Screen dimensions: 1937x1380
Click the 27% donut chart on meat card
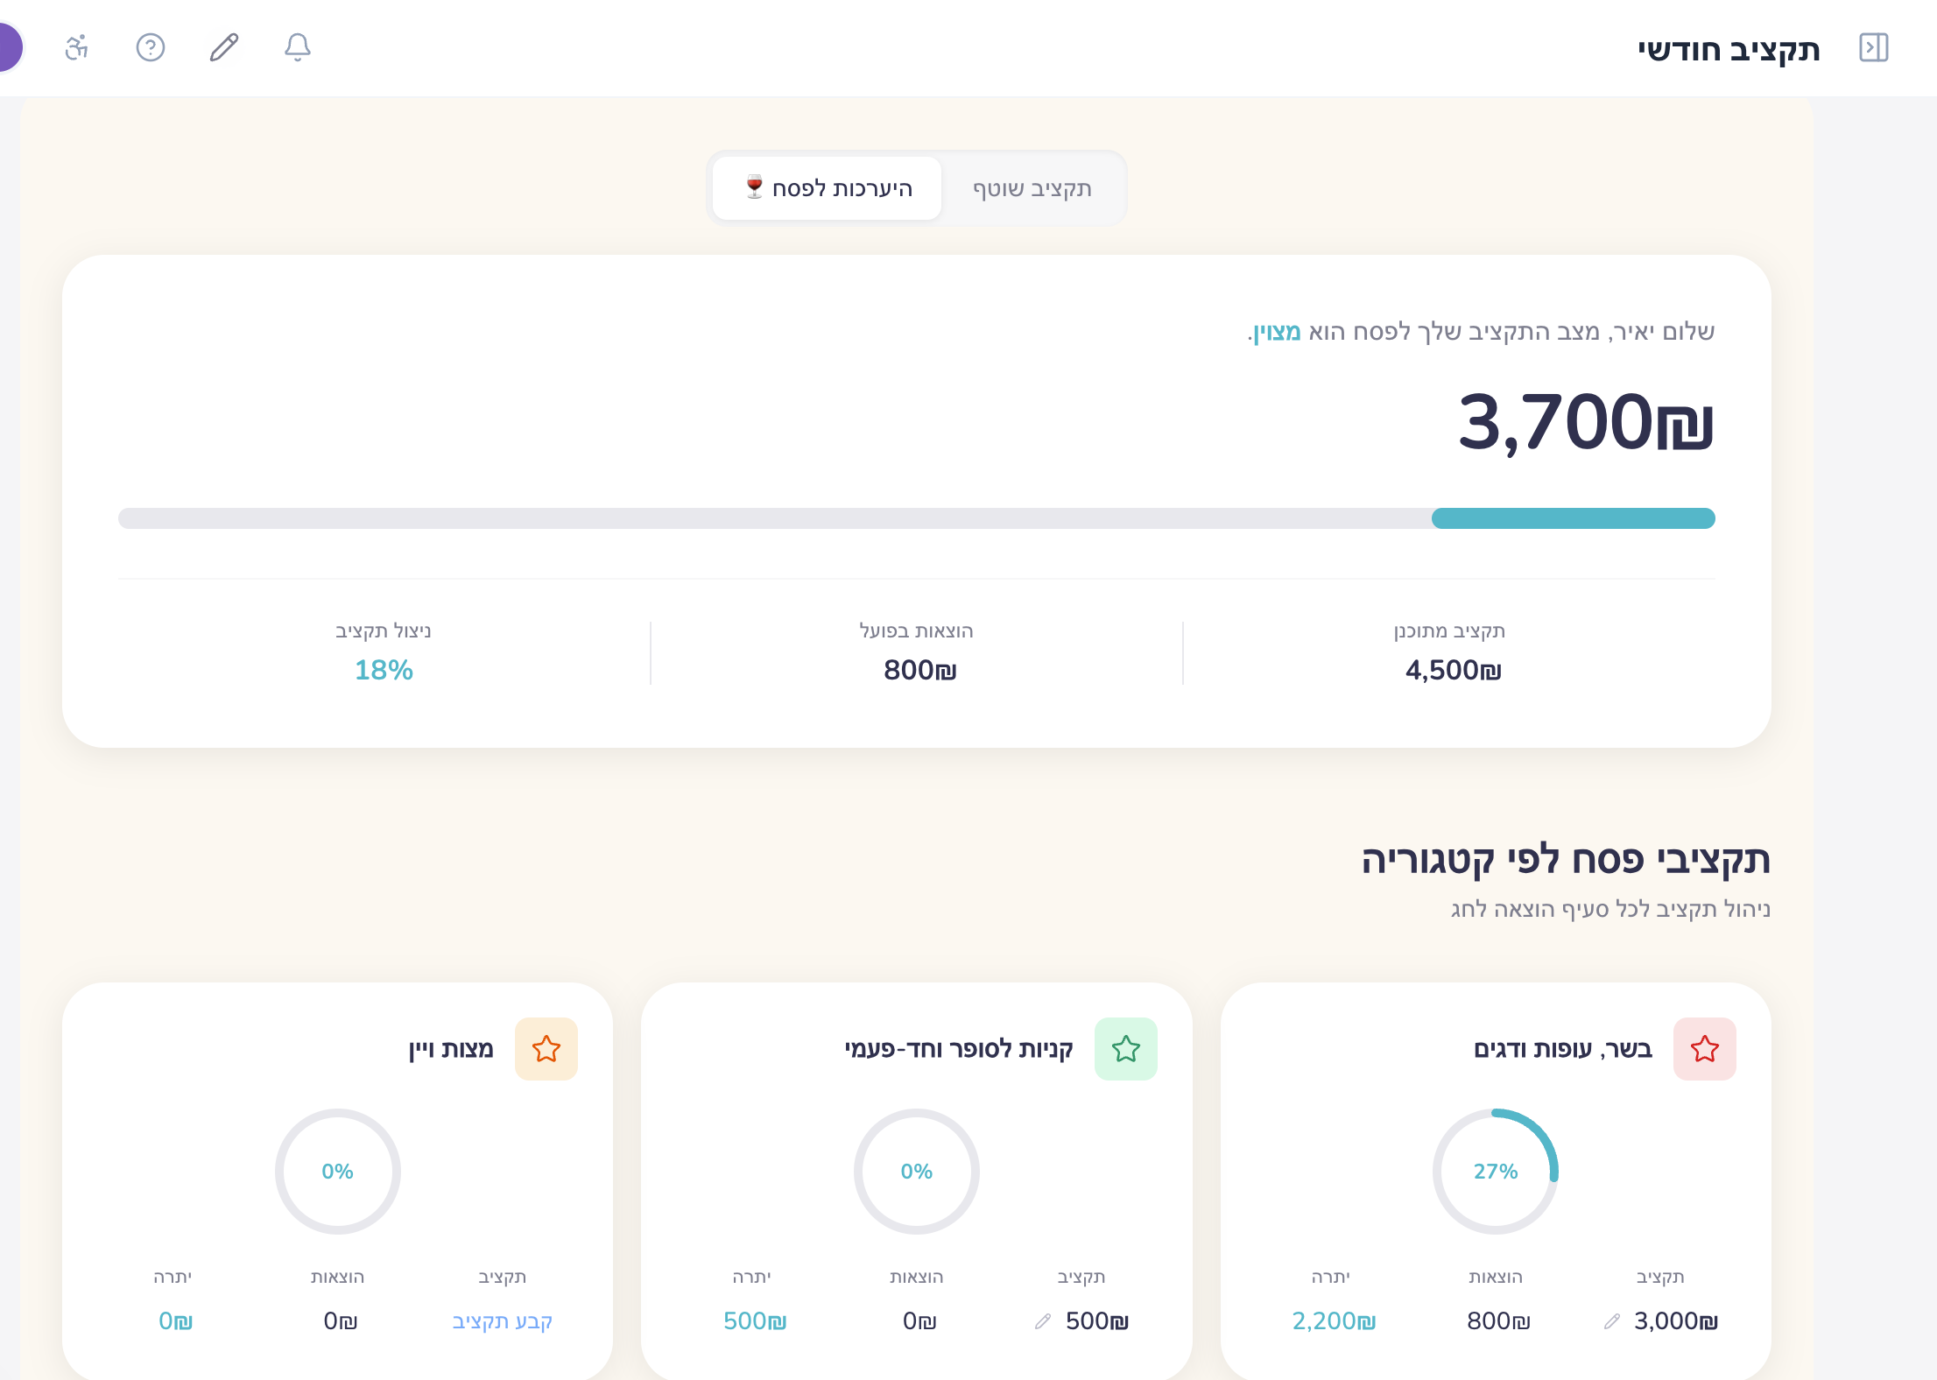(x=1496, y=1171)
